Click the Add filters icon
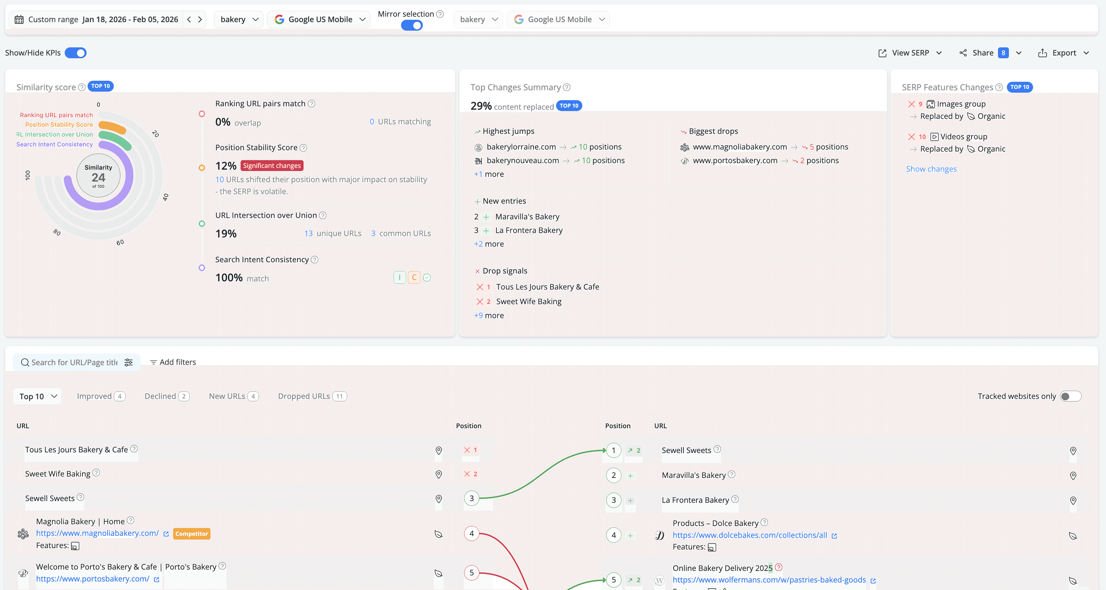The height and width of the screenshot is (590, 1106). (154, 362)
